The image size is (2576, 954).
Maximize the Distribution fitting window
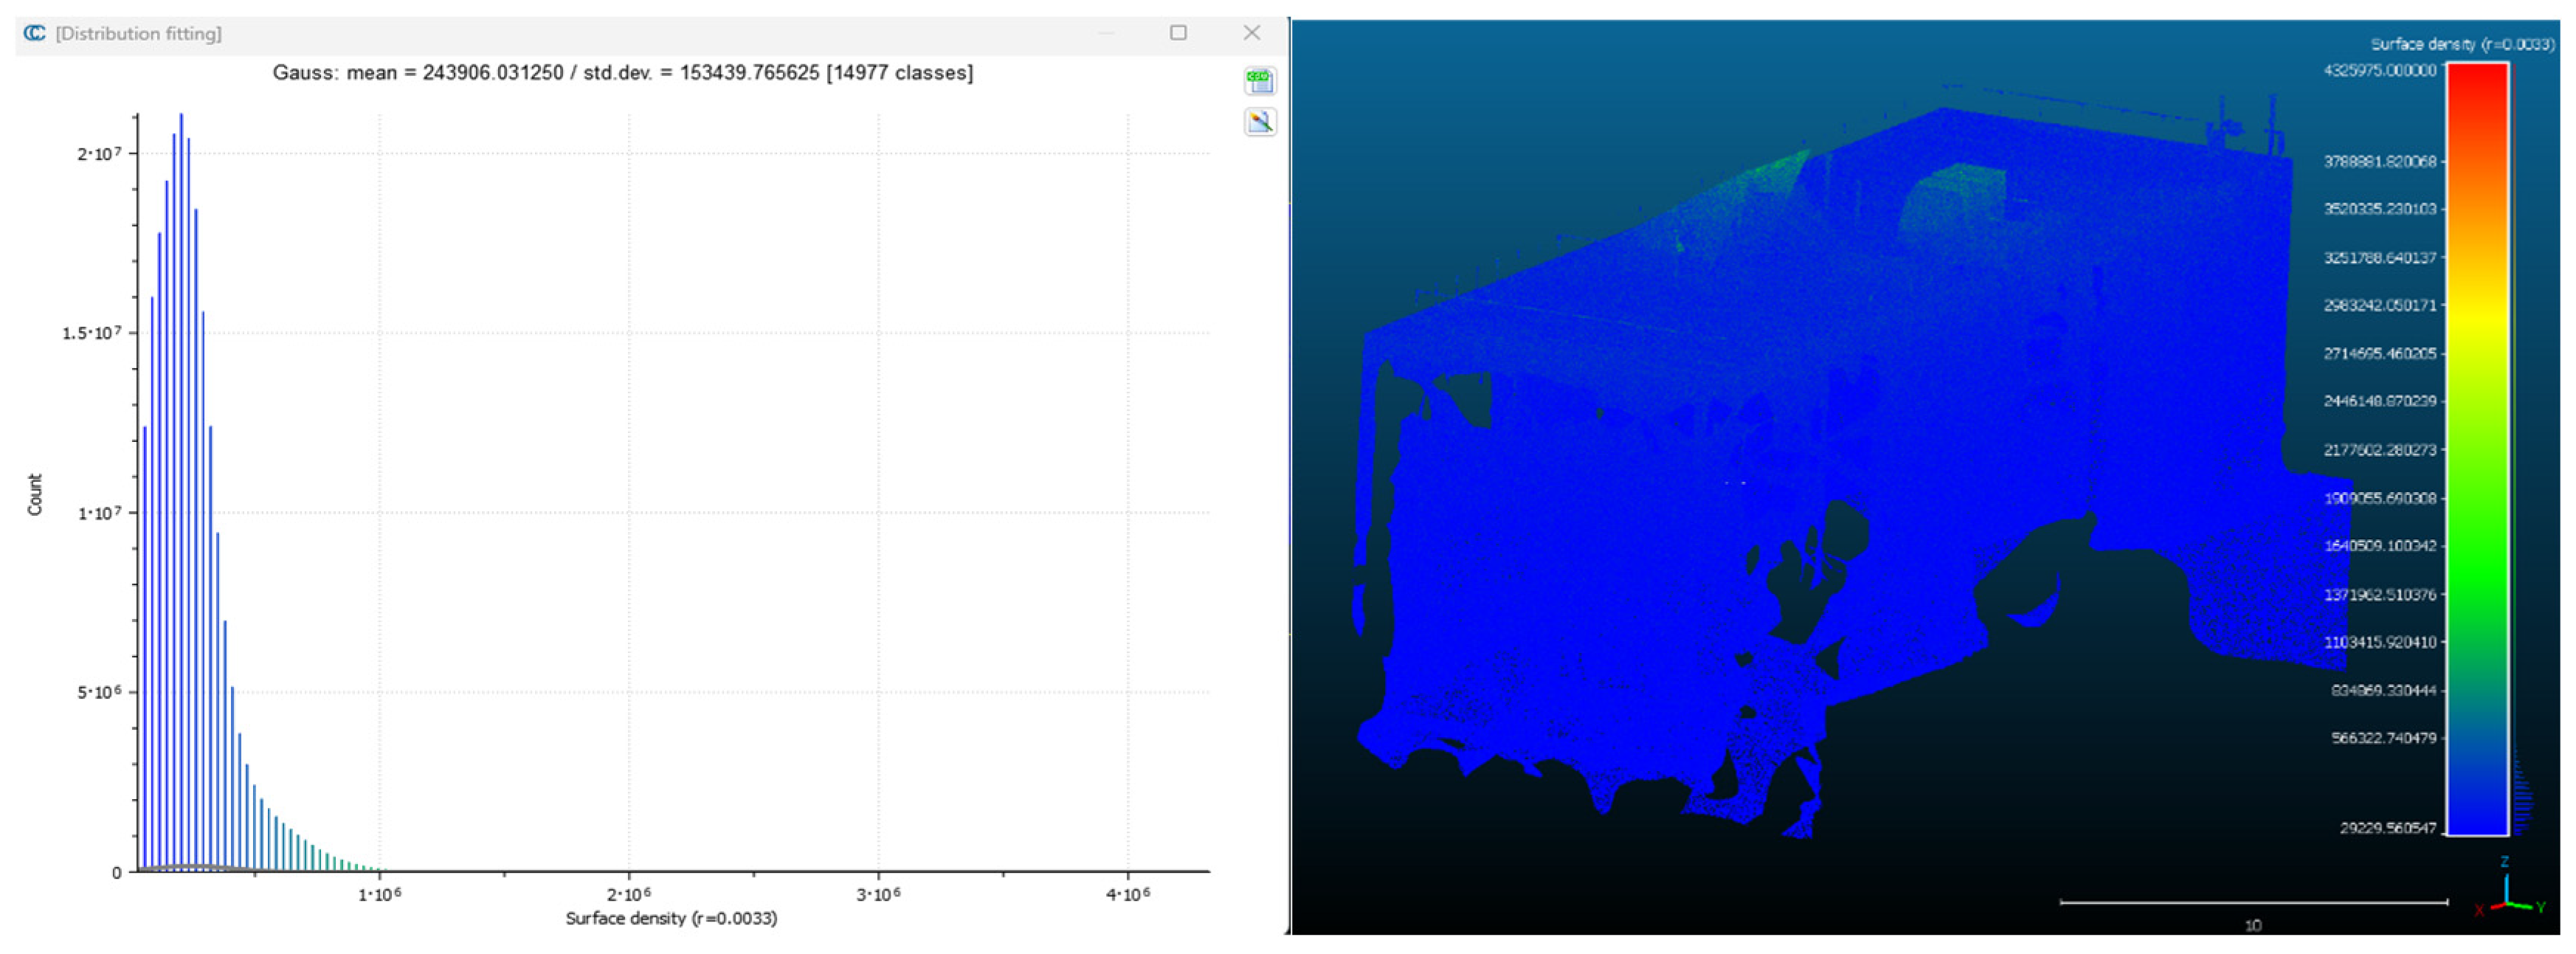click(x=1178, y=33)
